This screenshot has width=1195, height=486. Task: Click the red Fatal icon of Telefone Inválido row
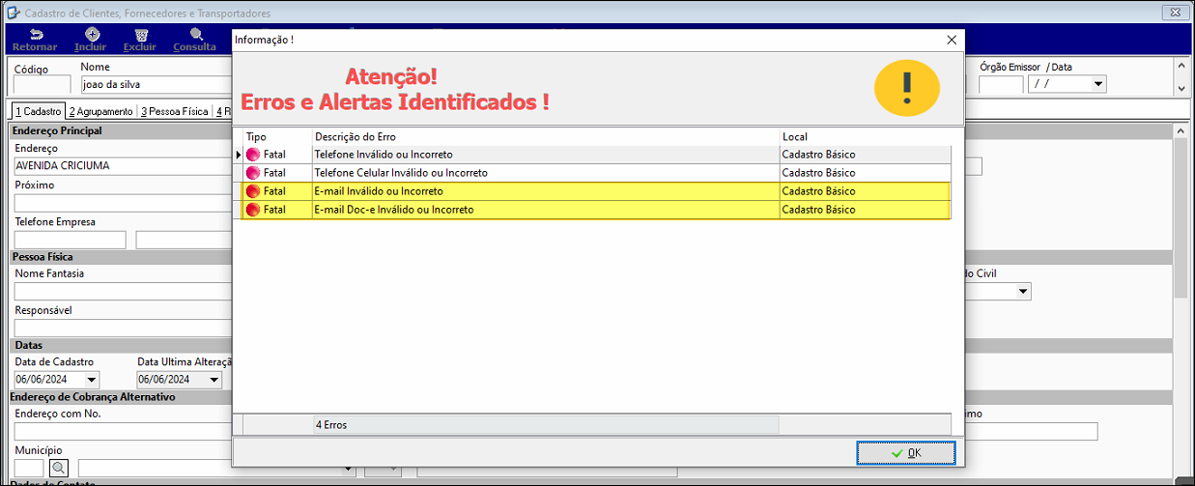pos(253,155)
